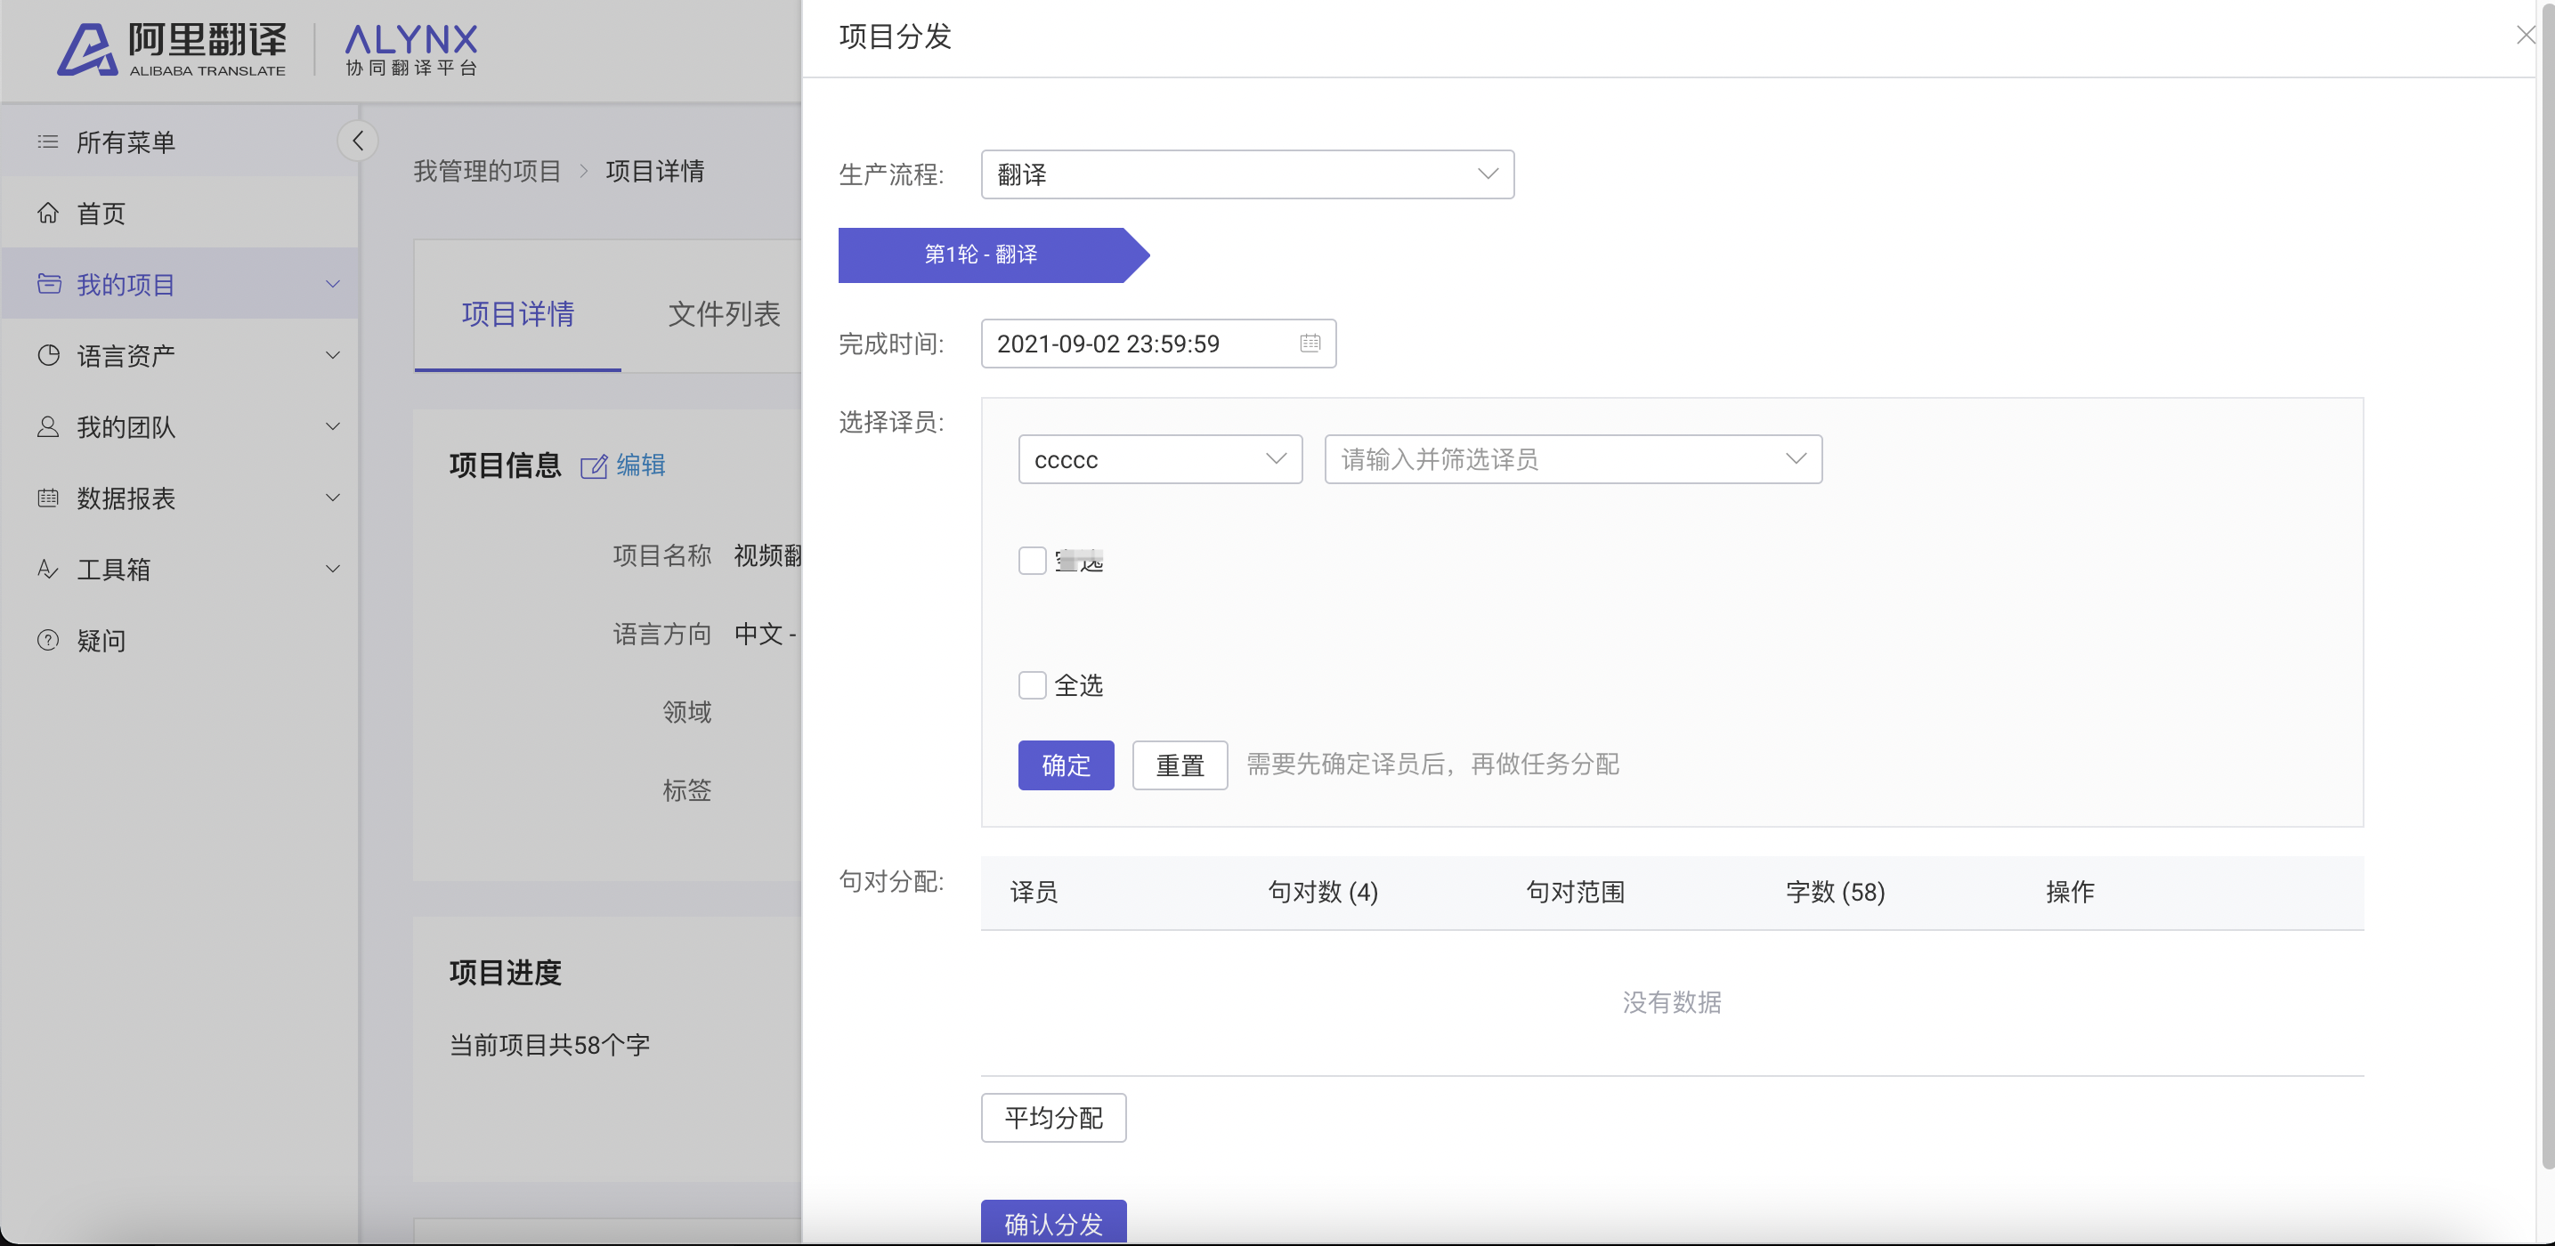The width and height of the screenshot is (2555, 1246).
Task: Click the panel vertical scrollbar
Action: point(2546,585)
